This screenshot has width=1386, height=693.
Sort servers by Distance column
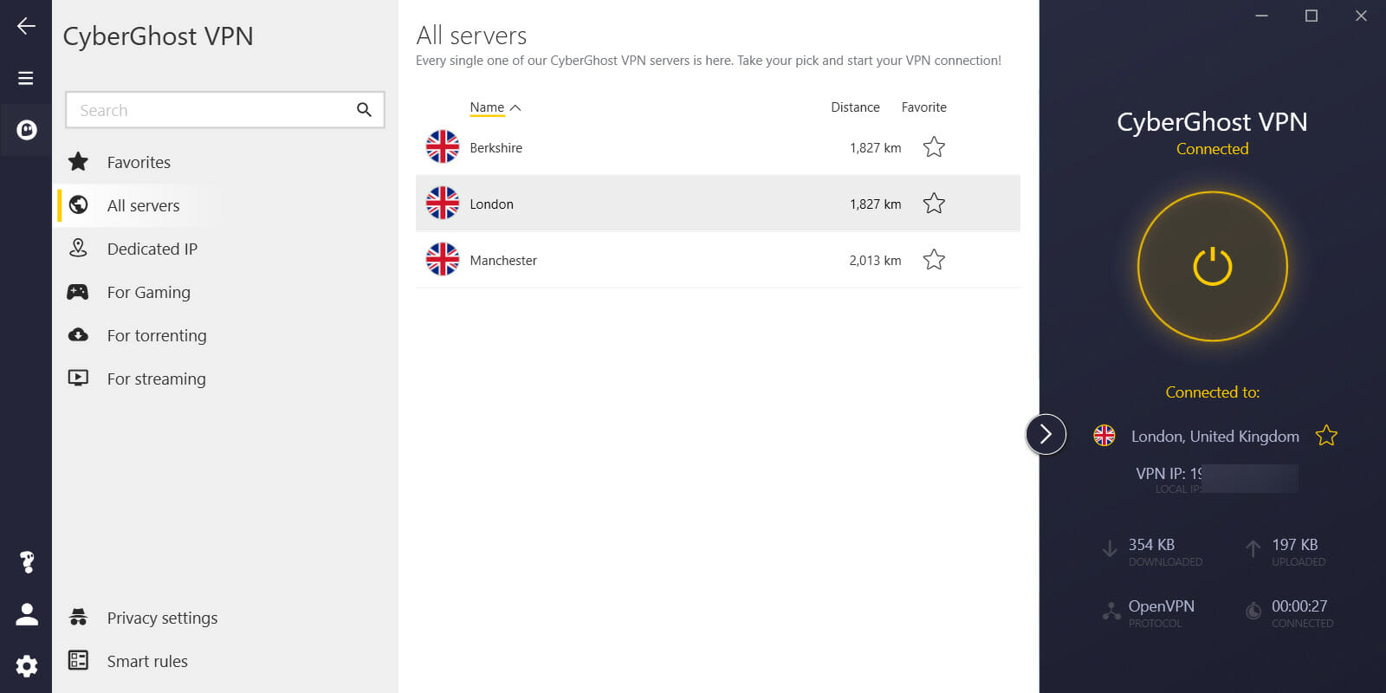(x=855, y=107)
